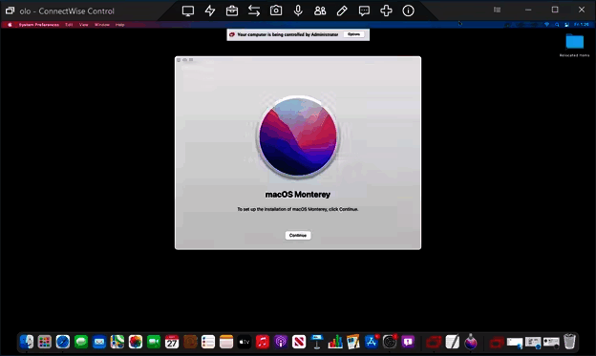Click Continue in the macOS Monterey installer

point(298,235)
